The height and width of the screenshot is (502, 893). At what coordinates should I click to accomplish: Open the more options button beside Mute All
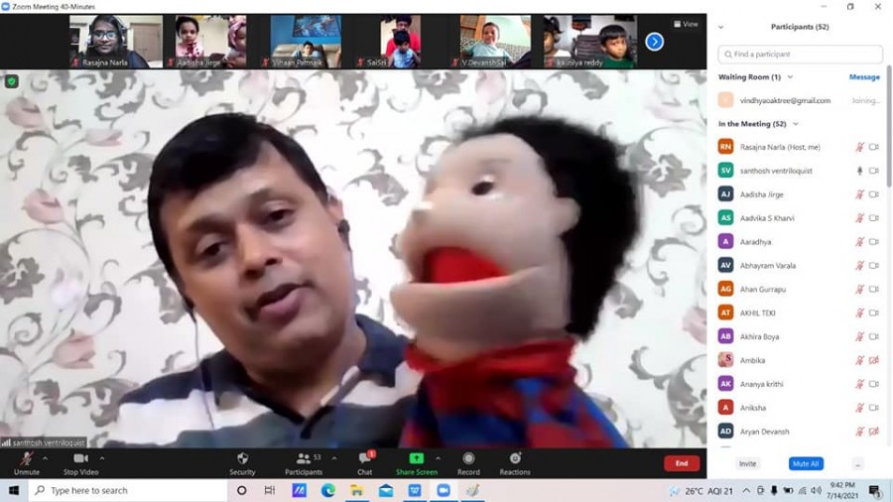point(857,464)
